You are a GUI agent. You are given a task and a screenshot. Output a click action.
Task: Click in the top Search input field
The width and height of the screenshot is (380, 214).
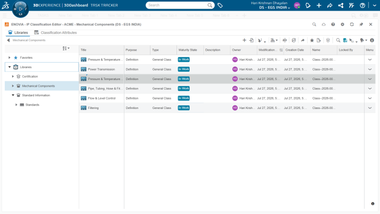(177, 5)
